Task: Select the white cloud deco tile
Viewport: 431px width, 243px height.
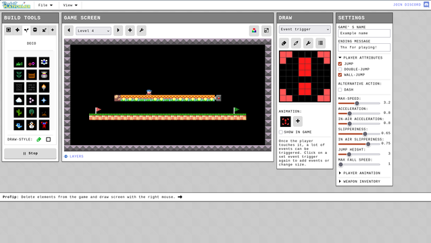Action: 19,100
